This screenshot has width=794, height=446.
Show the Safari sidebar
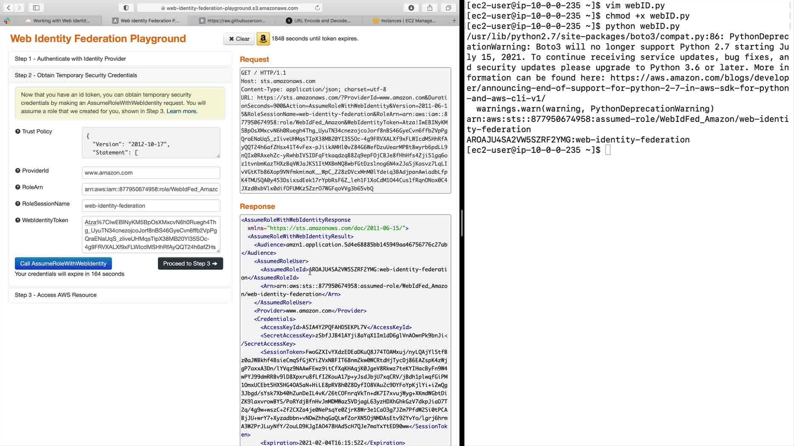(36, 8)
